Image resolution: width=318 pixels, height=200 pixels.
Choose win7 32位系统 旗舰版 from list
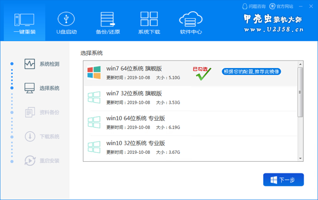coord(190,98)
